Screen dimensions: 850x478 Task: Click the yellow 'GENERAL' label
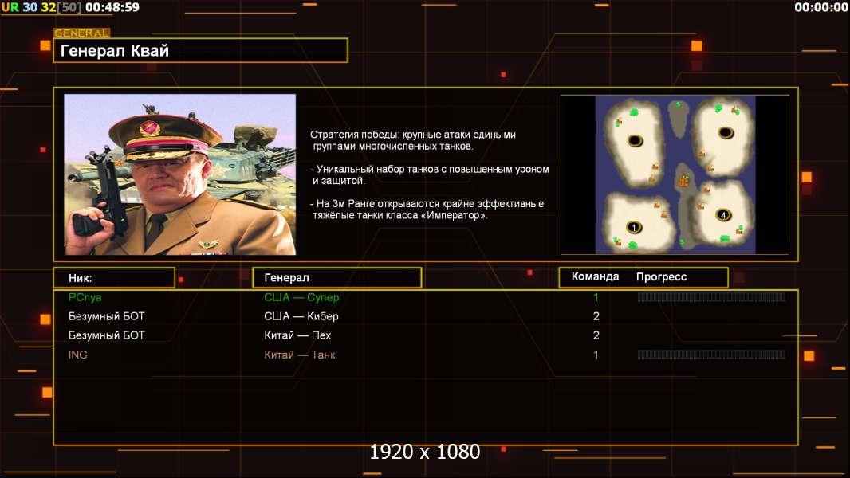(82, 33)
